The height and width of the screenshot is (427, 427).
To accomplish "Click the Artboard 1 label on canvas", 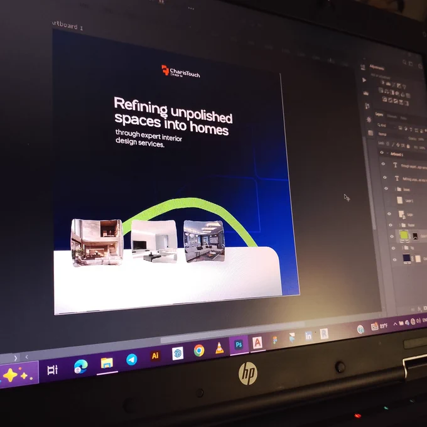I will coord(67,26).
